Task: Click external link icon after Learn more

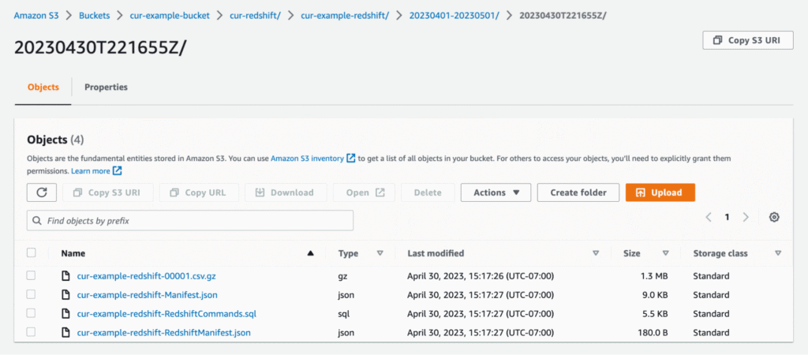Action: coord(117,170)
